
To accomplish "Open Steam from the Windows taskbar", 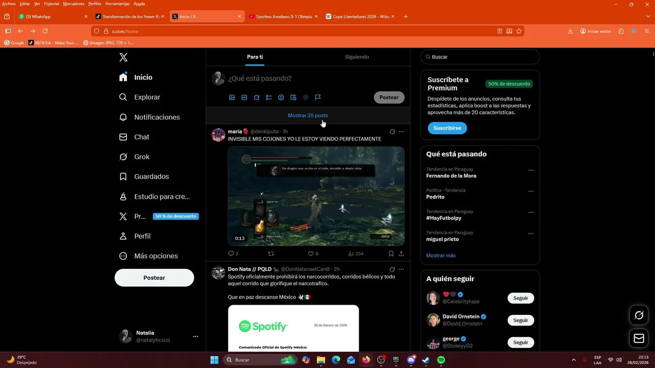I will coord(426,360).
